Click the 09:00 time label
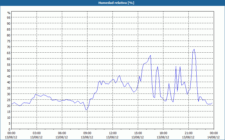The height and width of the screenshot is (140, 225). pos(87,133)
